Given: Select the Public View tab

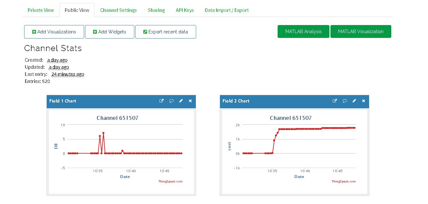Looking at the screenshot, I should 77,10.
